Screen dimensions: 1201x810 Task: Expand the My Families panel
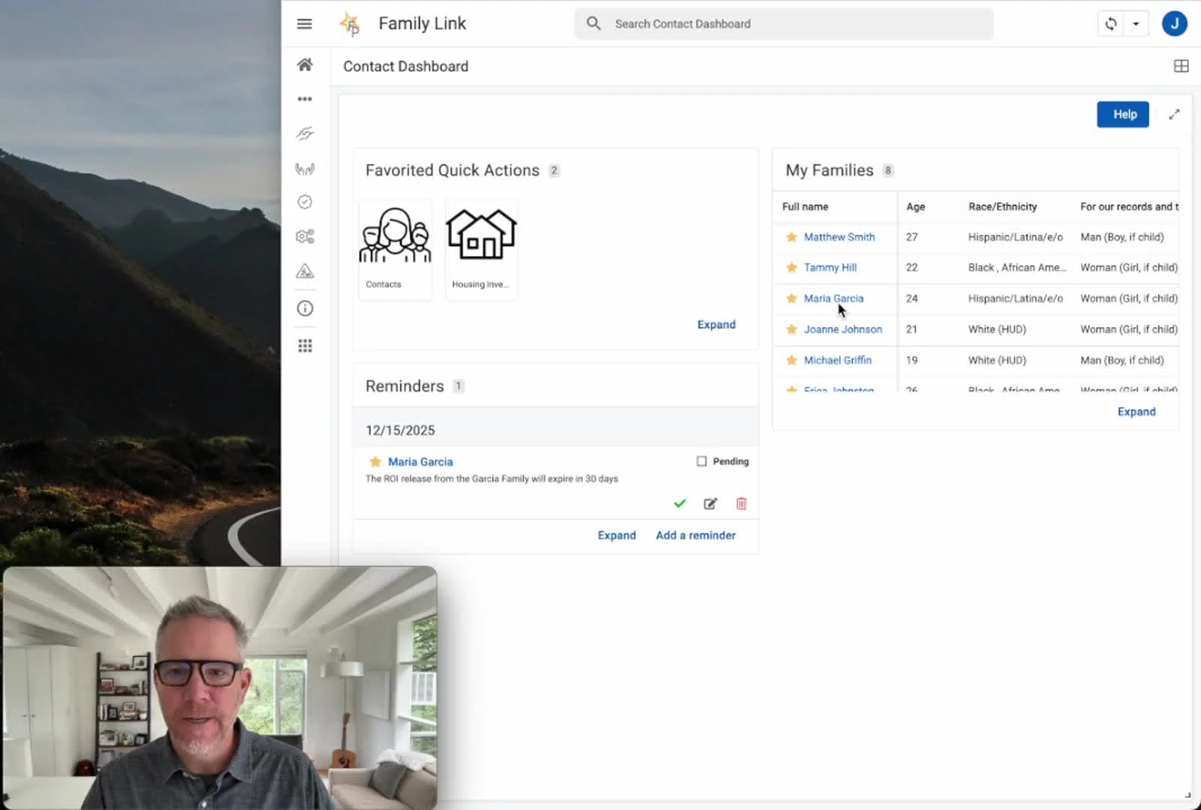click(x=1136, y=412)
